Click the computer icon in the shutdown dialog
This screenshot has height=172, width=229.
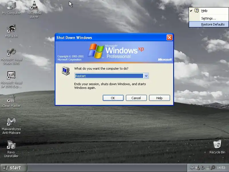point(66,71)
